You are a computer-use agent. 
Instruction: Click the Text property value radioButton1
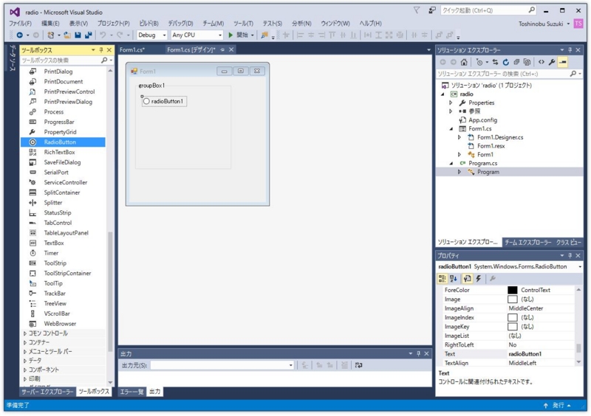(525, 354)
